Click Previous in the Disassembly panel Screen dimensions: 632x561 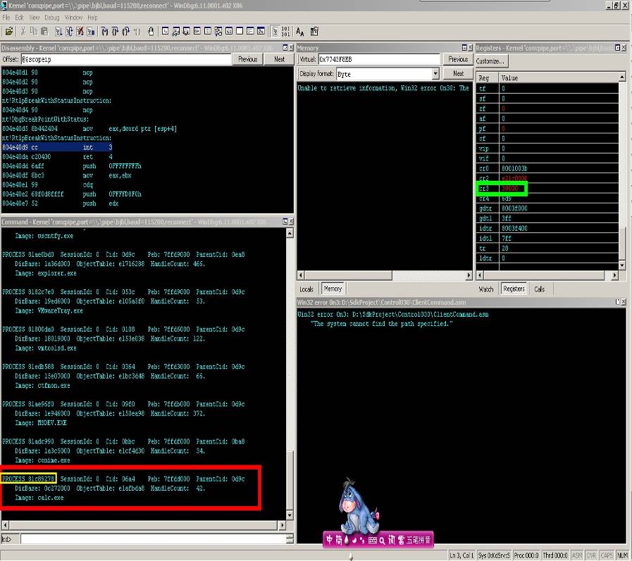click(x=247, y=59)
